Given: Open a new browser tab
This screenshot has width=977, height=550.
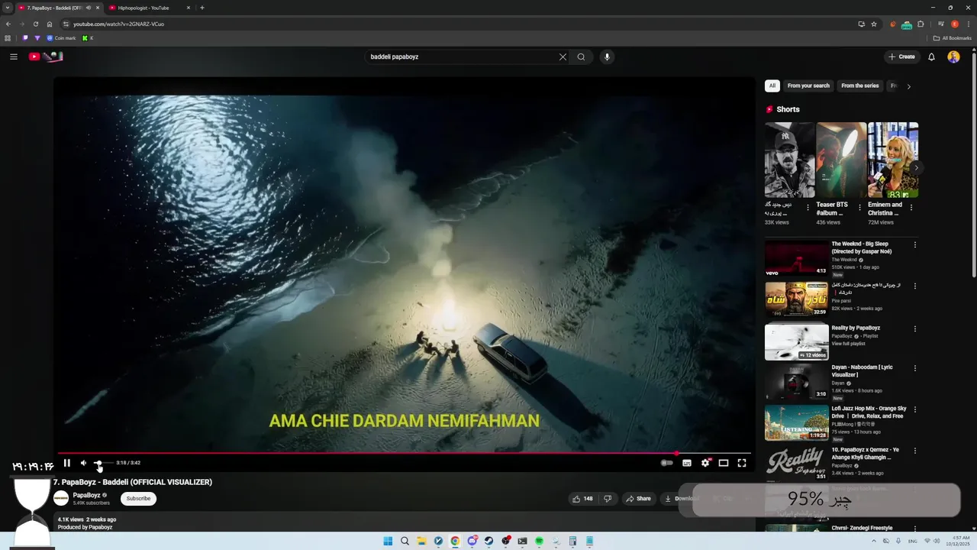Looking at the screenshot, I should (x=202, y=8).
